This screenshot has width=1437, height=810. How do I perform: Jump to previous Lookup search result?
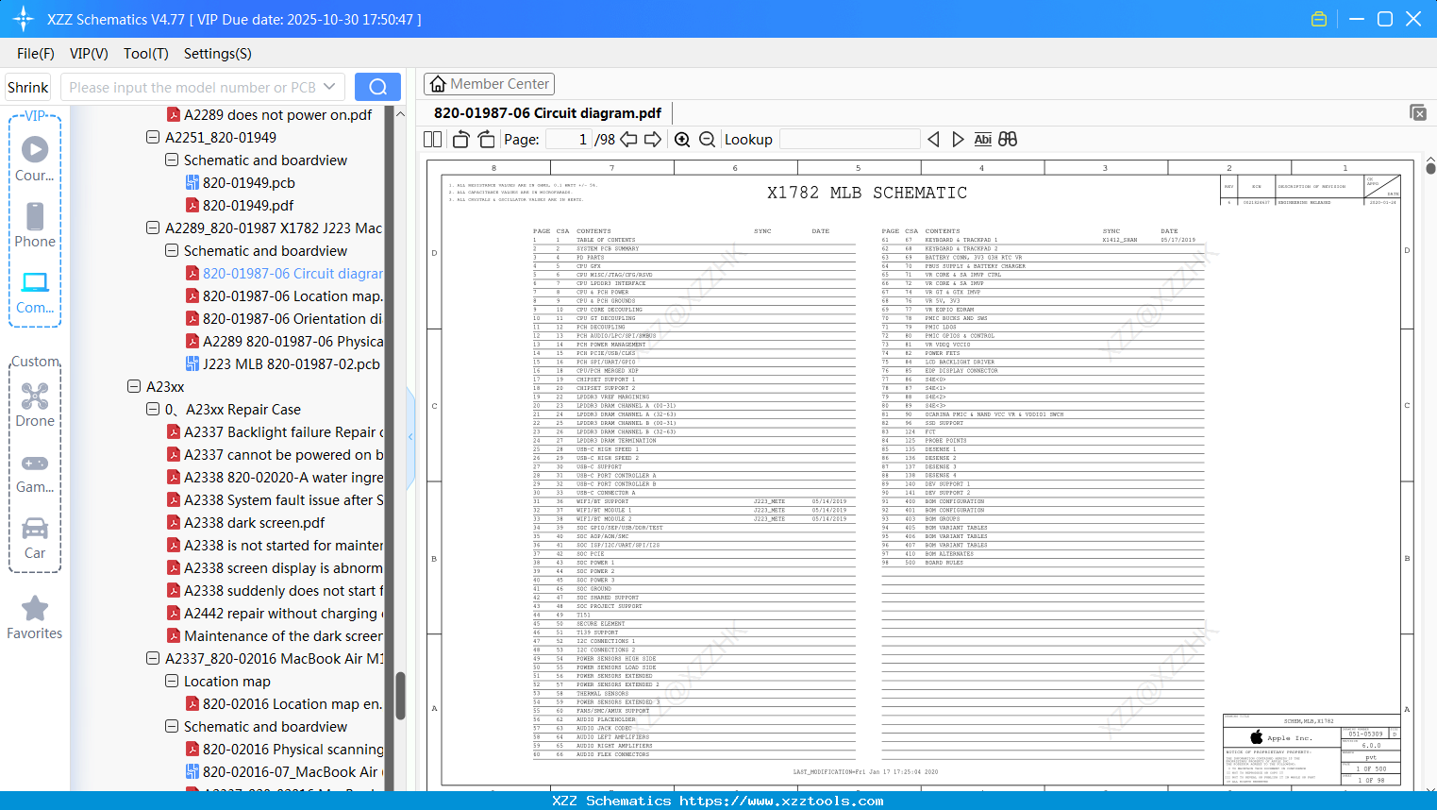933,140
